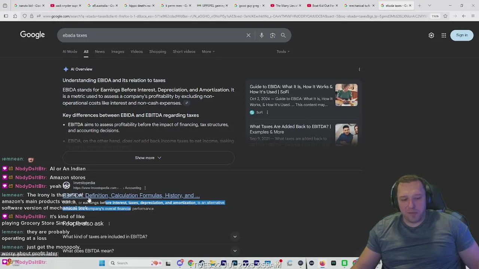Open the Google apps grid icon

(x=443, y=35)
